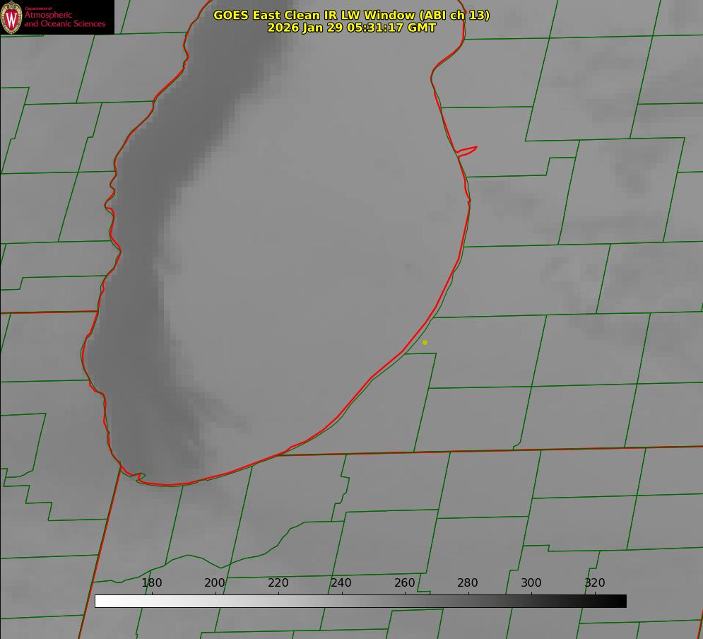Click the Atmospheric and Oceanic Sciences text

[64, 19]
